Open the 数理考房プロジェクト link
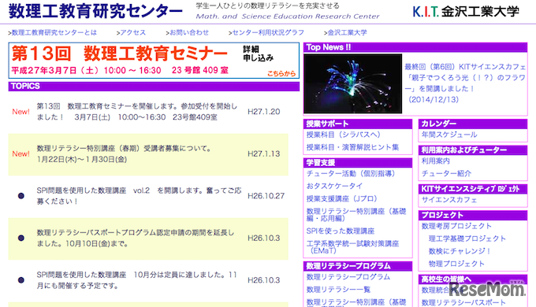This screenshot has height=307, width=536. (x=456, y=226)
